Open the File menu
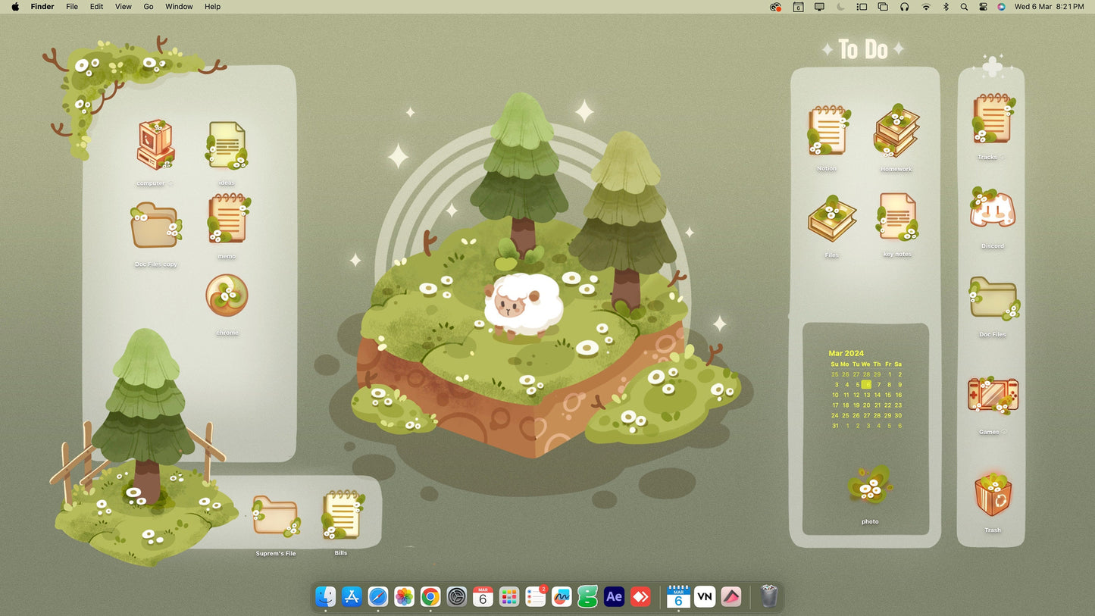The height and width of the screenshot is (616, 1095). coord(72,7)
